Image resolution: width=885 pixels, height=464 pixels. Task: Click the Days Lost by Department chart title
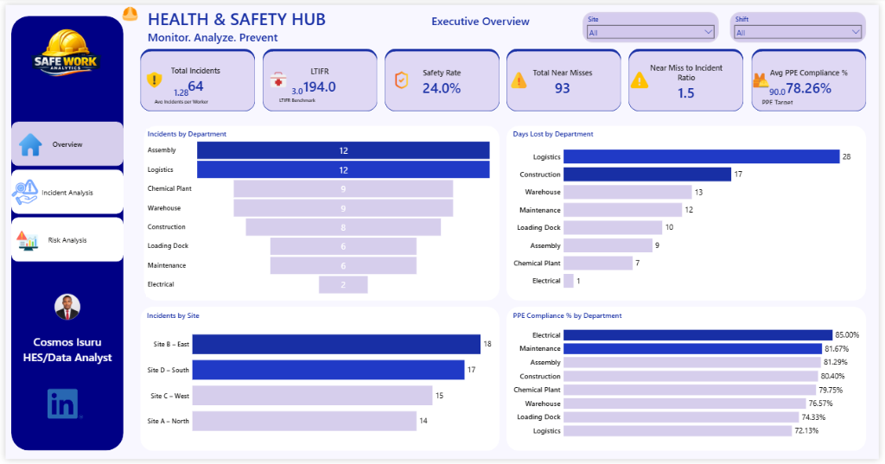coord(552,134)
